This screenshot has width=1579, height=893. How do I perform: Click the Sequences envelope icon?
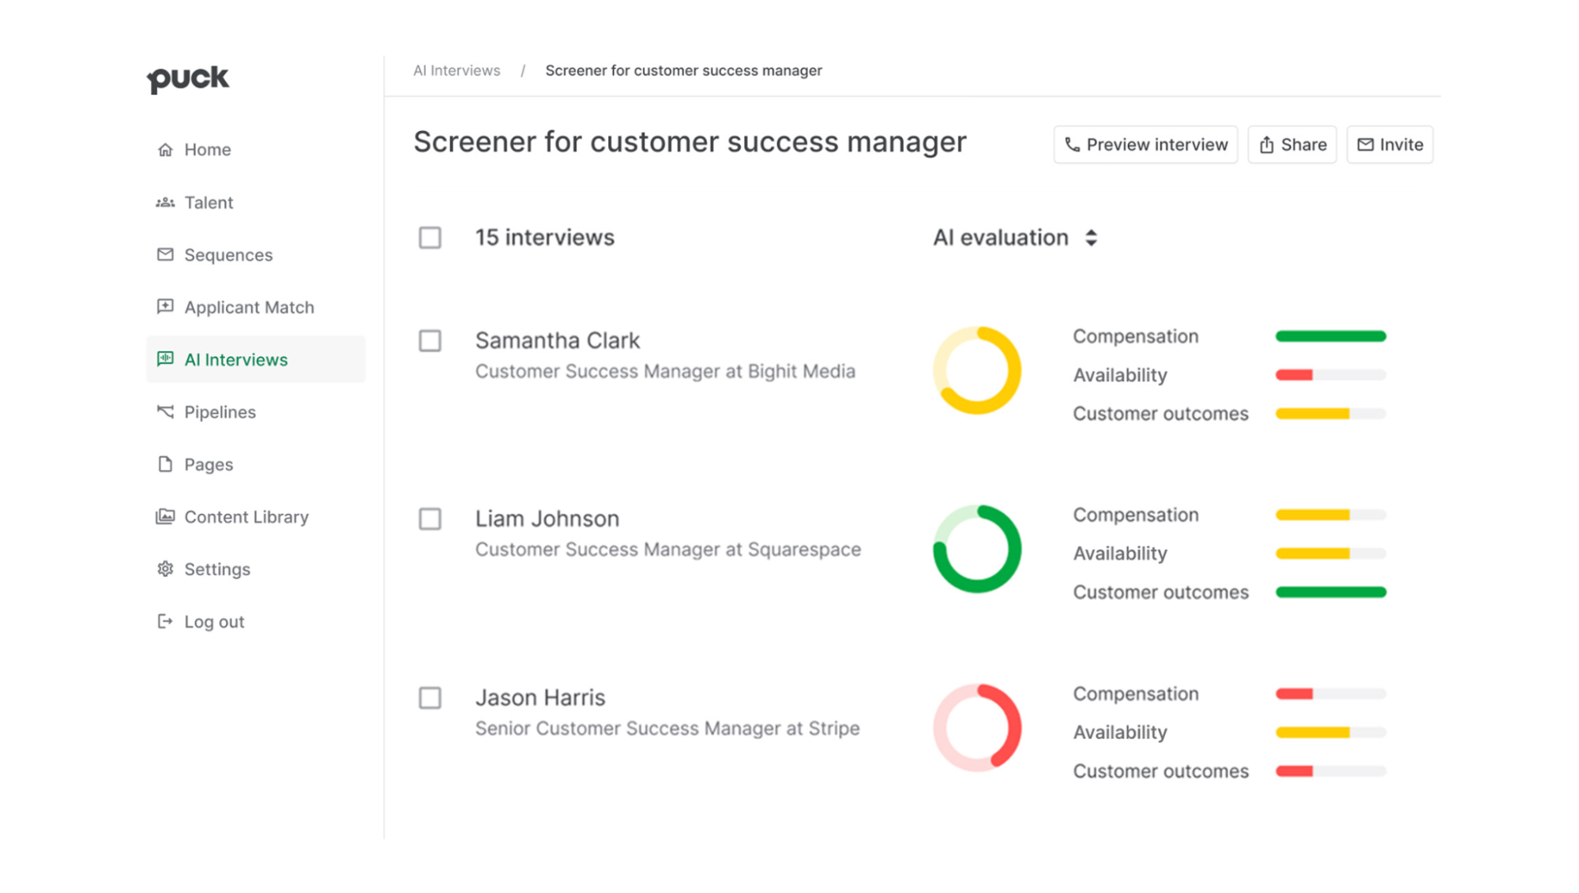pyautogui.click(x=164, y=254)
